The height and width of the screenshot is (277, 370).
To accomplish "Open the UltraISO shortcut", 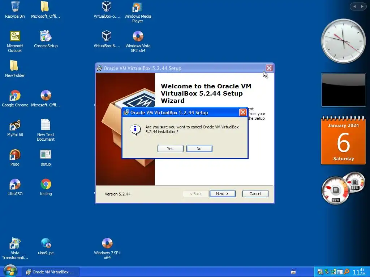I will (x=15, y=188).
